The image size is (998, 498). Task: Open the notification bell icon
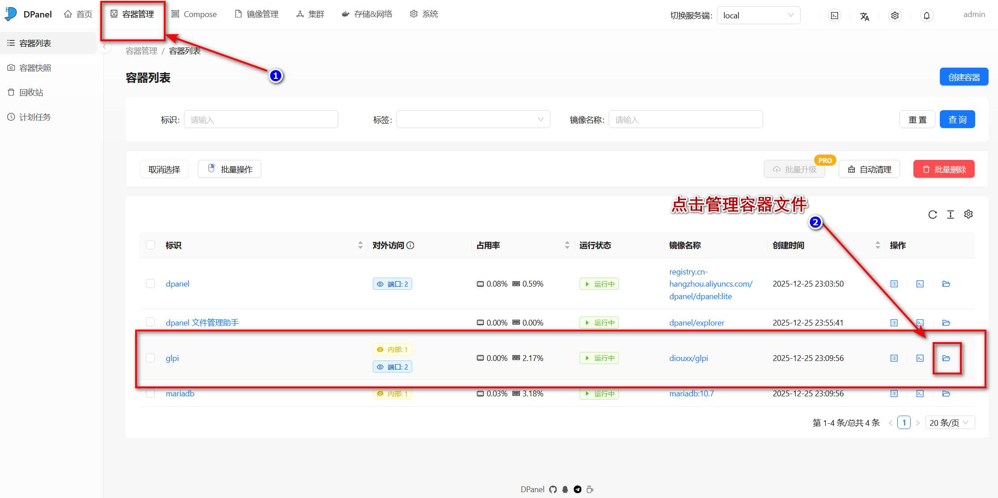(927, 16)
